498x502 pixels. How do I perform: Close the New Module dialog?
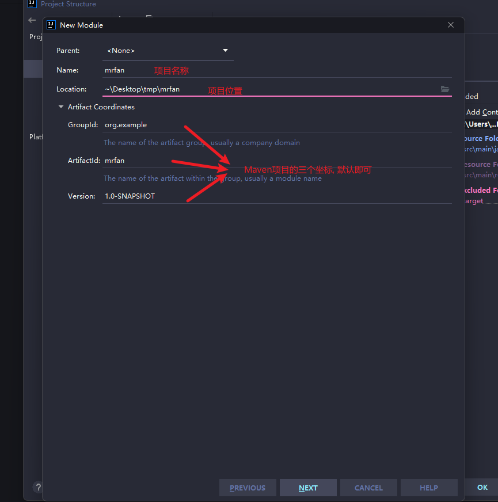tap(451, 25)
